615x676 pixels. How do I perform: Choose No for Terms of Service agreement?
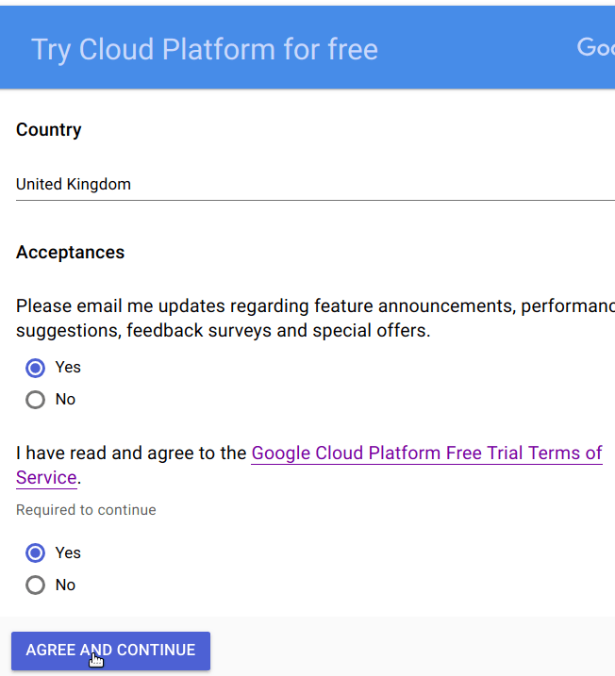pos(35,585)
